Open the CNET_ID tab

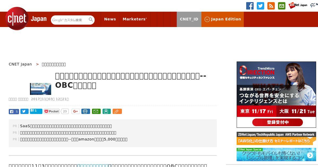pos(189,19)
